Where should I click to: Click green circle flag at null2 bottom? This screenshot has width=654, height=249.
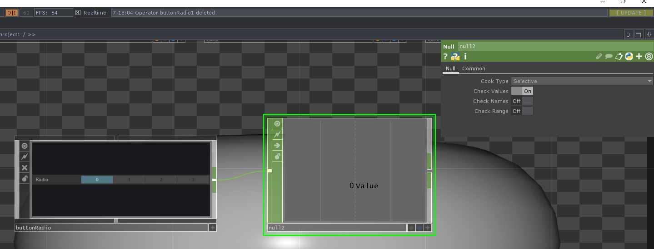411,228
